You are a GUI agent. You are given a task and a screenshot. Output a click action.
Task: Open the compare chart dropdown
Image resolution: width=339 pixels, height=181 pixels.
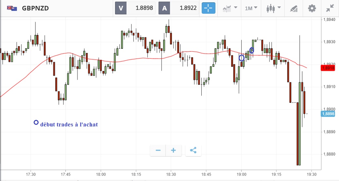click(x=230, y=8)
